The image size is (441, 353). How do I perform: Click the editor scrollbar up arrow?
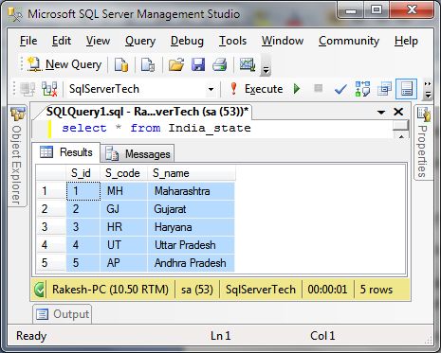401,136
